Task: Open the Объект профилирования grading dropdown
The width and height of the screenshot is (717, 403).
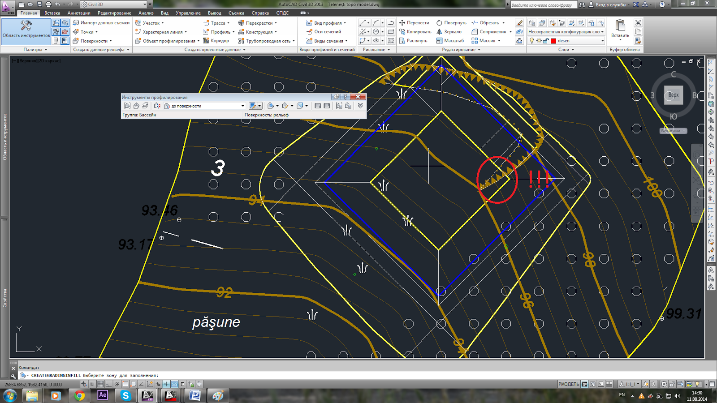Action: pyautogui.click(x=167, y=41)
